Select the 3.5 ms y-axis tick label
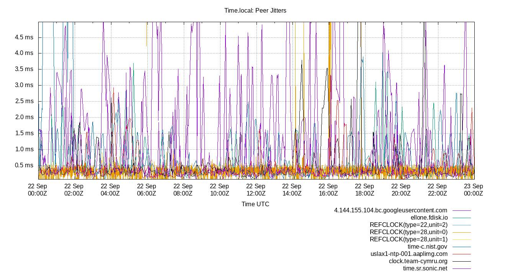Screen dimensions: 513x275 pos(24,70)
